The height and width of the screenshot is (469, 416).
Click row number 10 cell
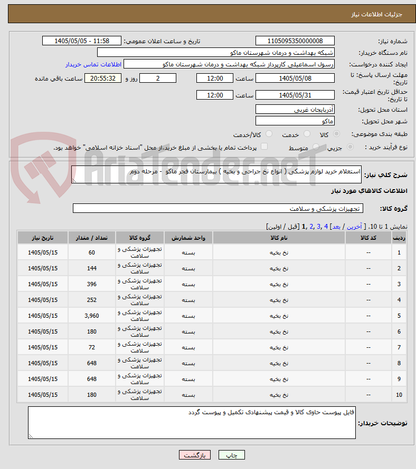coord(399,395)
